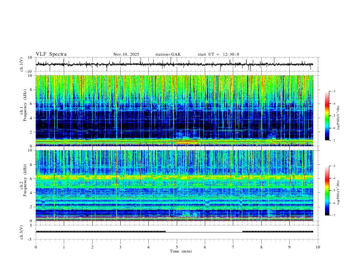This screenshot has height=277, width=358.
Task: Click the date 'Nov.10, 2025'
Action: [126, 54]
